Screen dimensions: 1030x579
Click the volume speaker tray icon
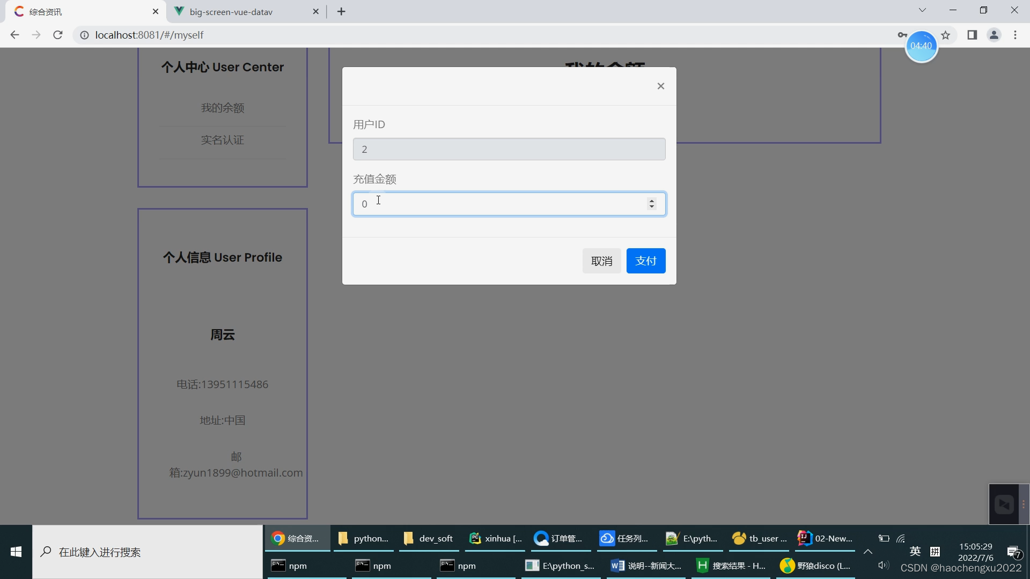[x=884, y=565]
